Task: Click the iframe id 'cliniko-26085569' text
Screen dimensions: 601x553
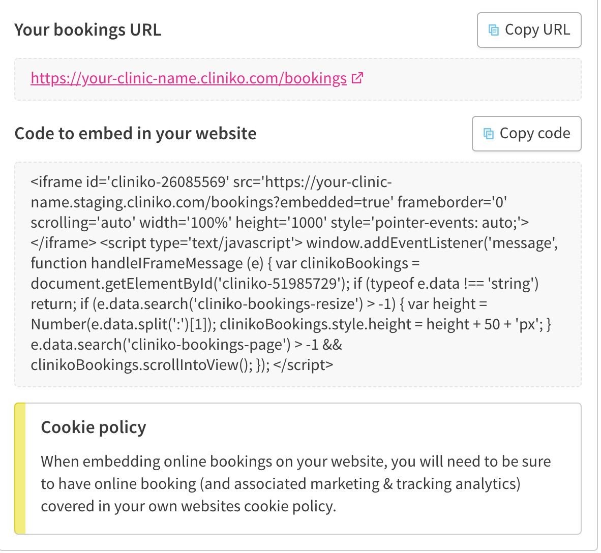Action: click(130, 181)
